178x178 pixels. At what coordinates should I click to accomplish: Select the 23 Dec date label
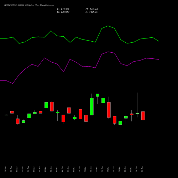pyautogui.click(x=131, y=169)
